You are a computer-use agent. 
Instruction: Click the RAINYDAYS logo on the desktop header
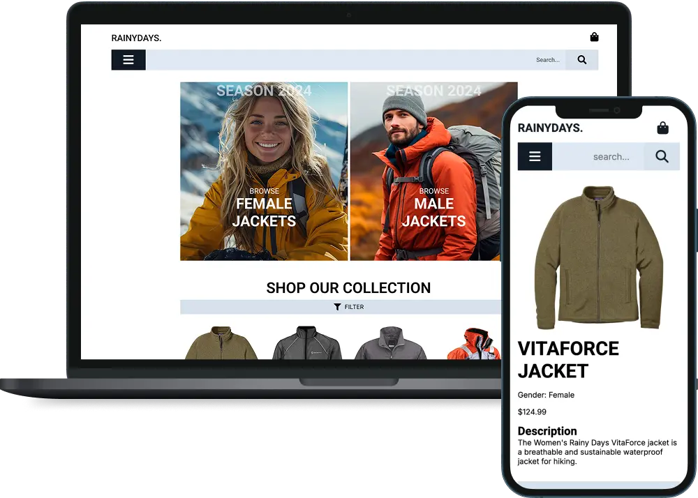[x=136, y=38]
